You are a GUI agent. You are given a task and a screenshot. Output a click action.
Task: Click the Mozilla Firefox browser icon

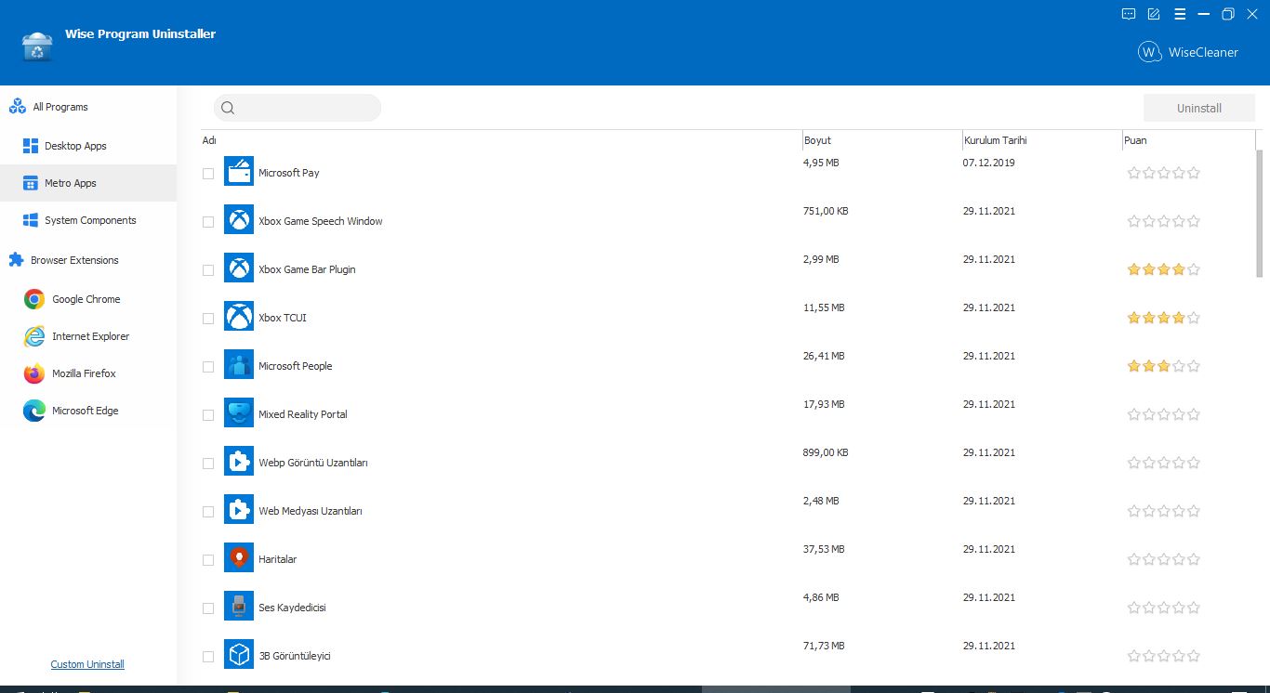point(34,373)
